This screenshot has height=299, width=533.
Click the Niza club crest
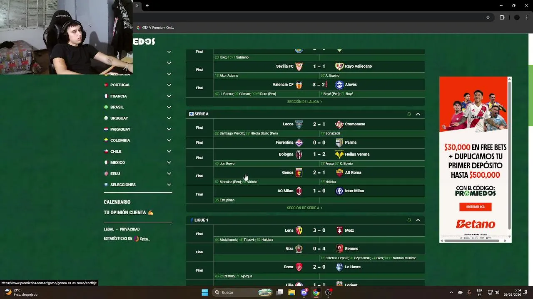299,249
